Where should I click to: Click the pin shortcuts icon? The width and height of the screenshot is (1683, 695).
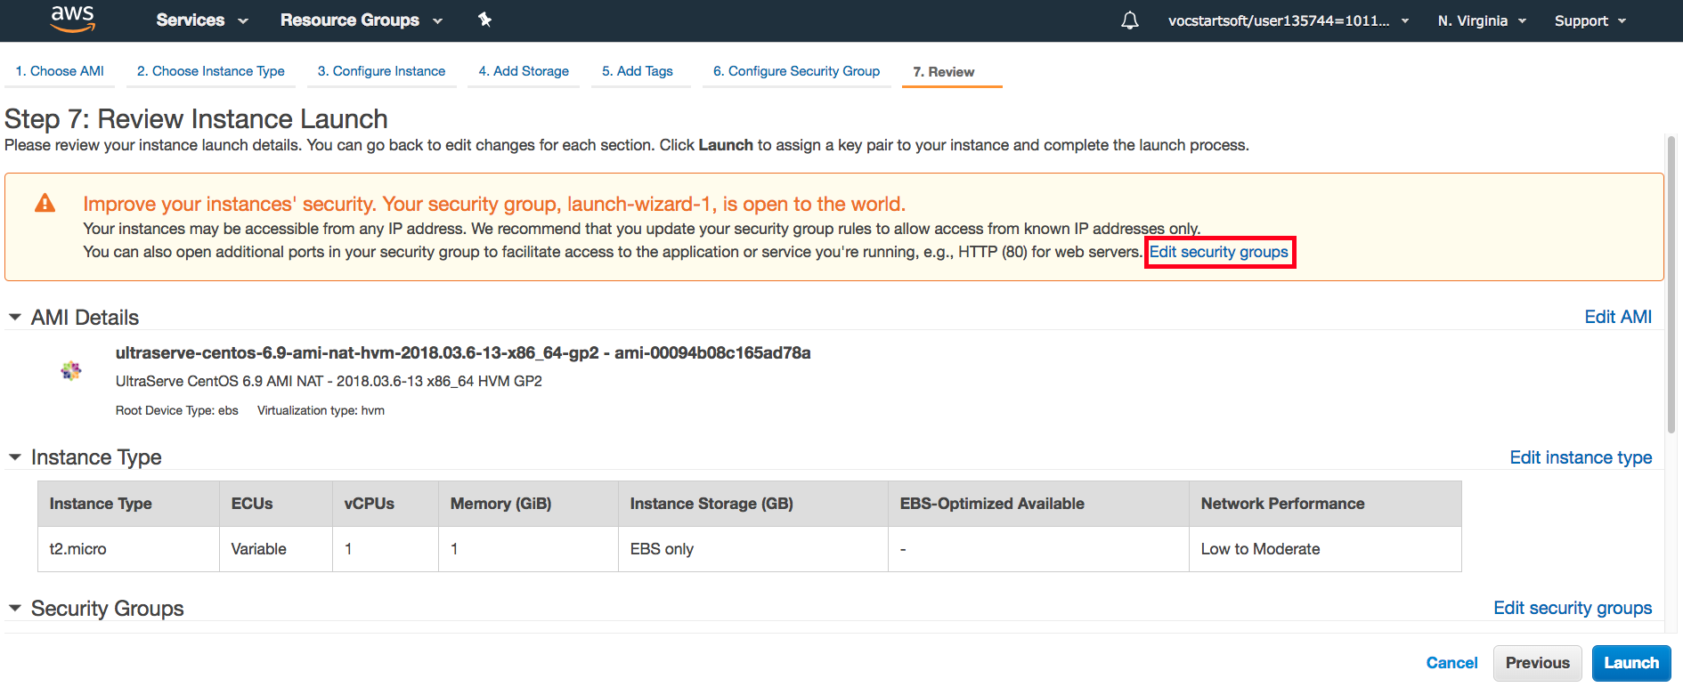(x=484, y=20)
